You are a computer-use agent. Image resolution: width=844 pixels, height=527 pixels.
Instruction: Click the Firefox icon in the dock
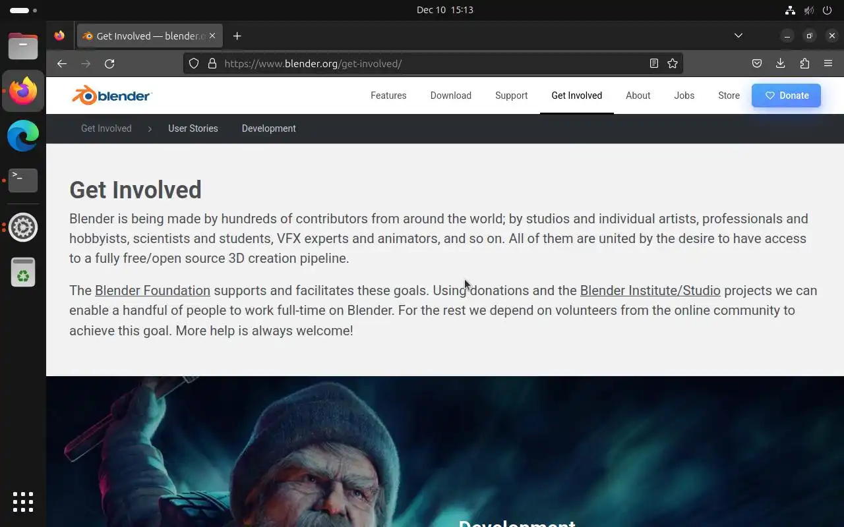click(x=23, y=91)
